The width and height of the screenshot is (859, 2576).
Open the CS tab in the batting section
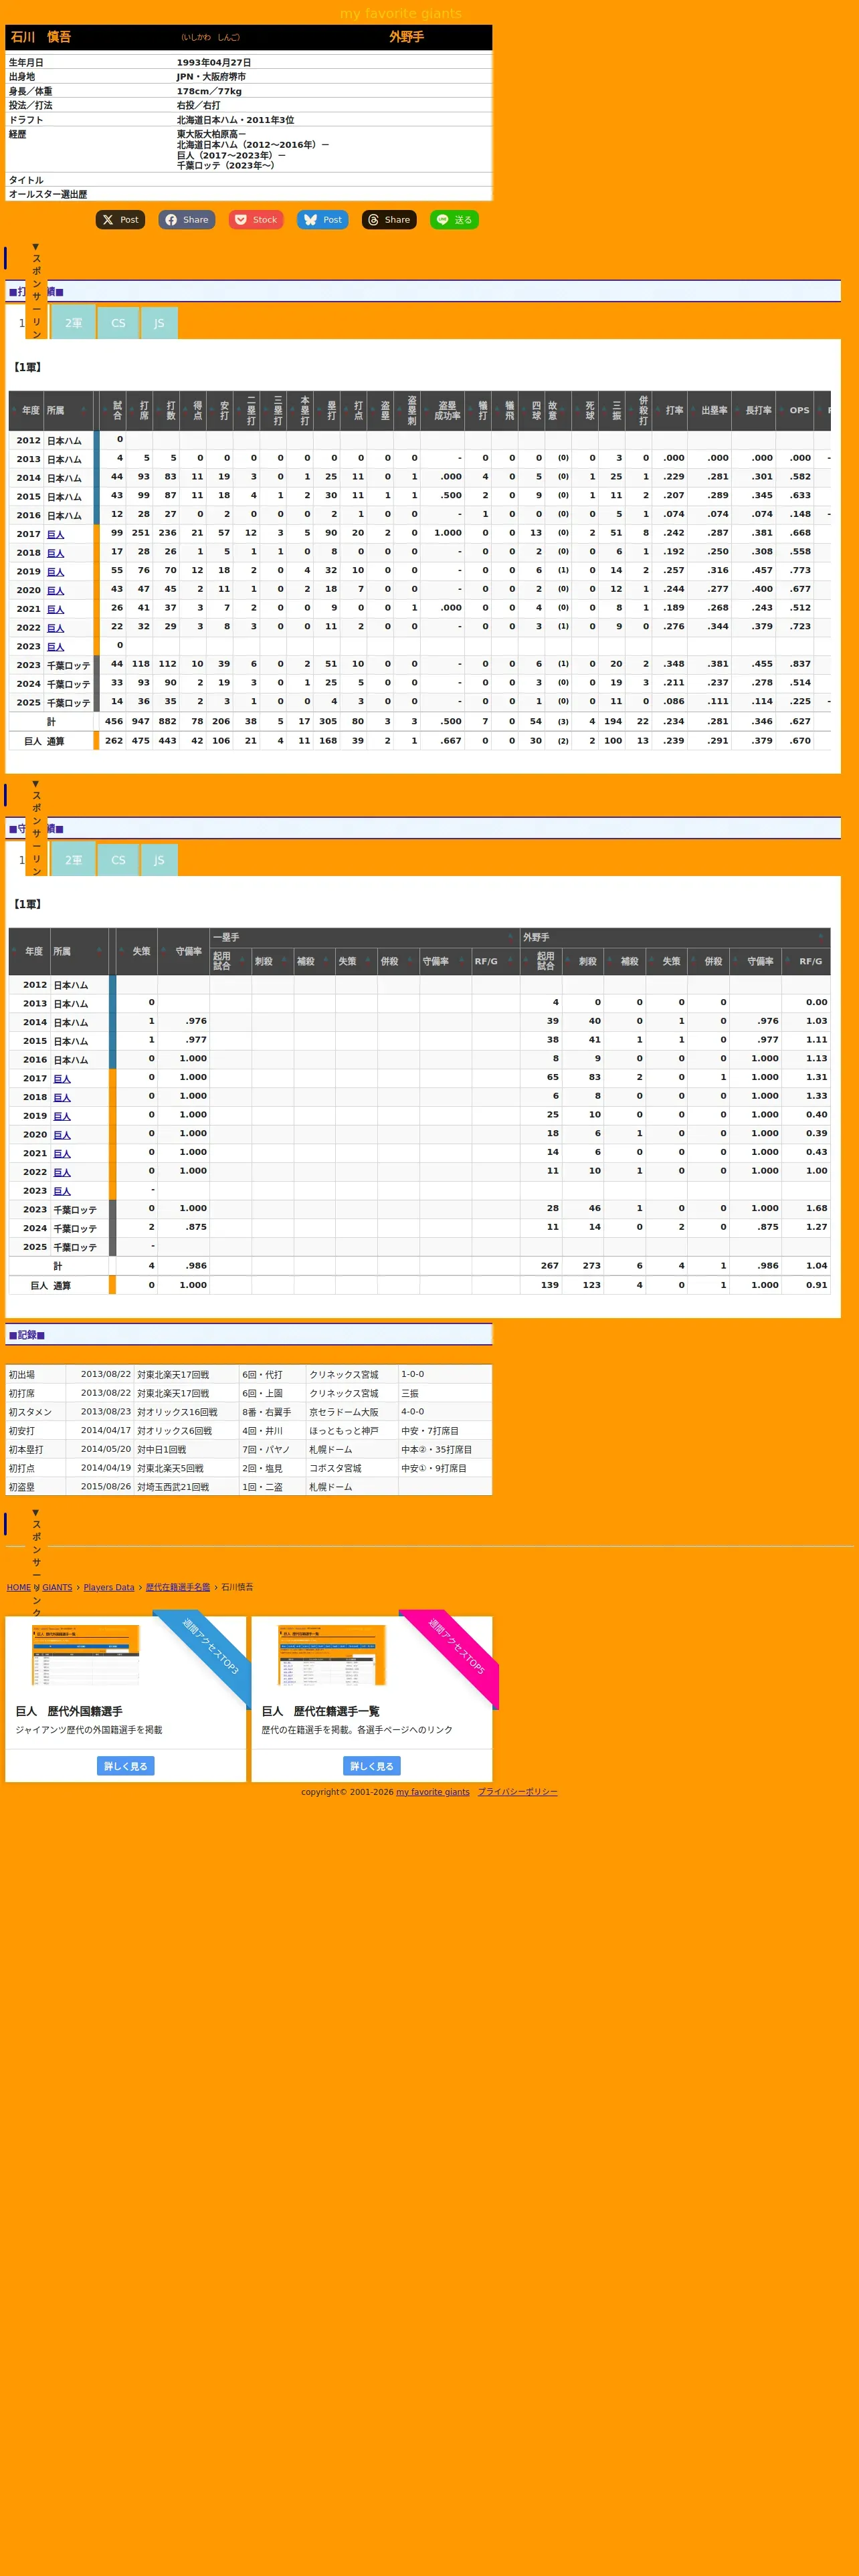[118, 323]
